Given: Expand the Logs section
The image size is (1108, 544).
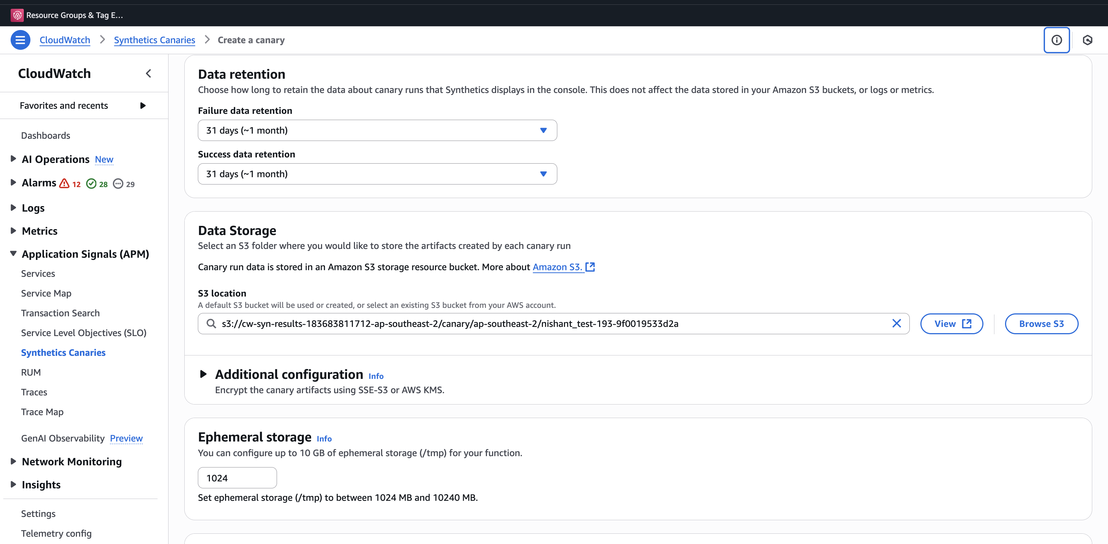Looking at the screenshot, I should (13, 207).
